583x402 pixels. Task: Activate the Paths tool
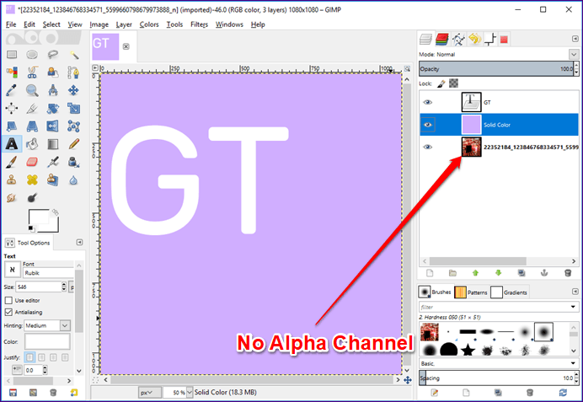click(73, 72)
